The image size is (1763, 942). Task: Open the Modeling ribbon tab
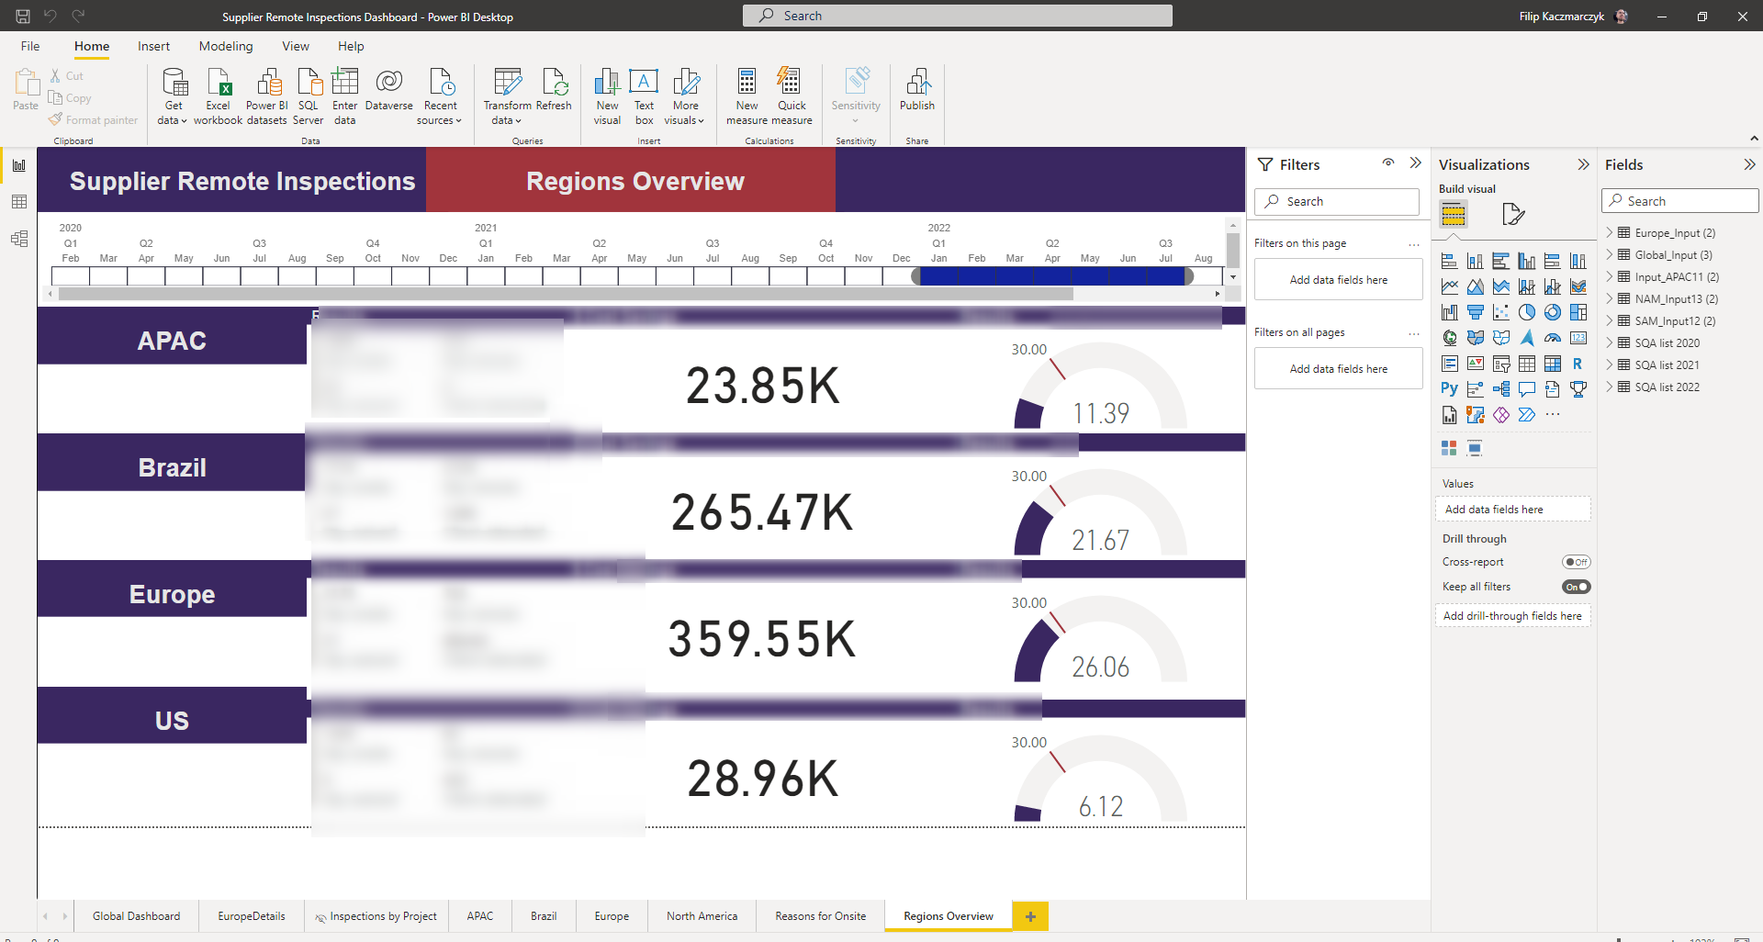tap(226, 46)
